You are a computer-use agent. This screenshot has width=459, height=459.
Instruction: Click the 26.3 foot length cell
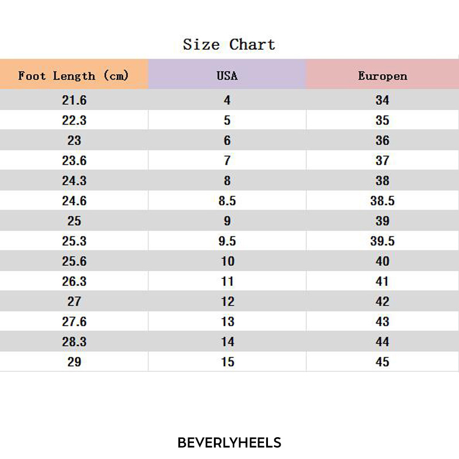coord(74,281)
